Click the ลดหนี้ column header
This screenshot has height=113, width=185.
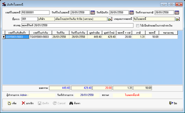152,33
